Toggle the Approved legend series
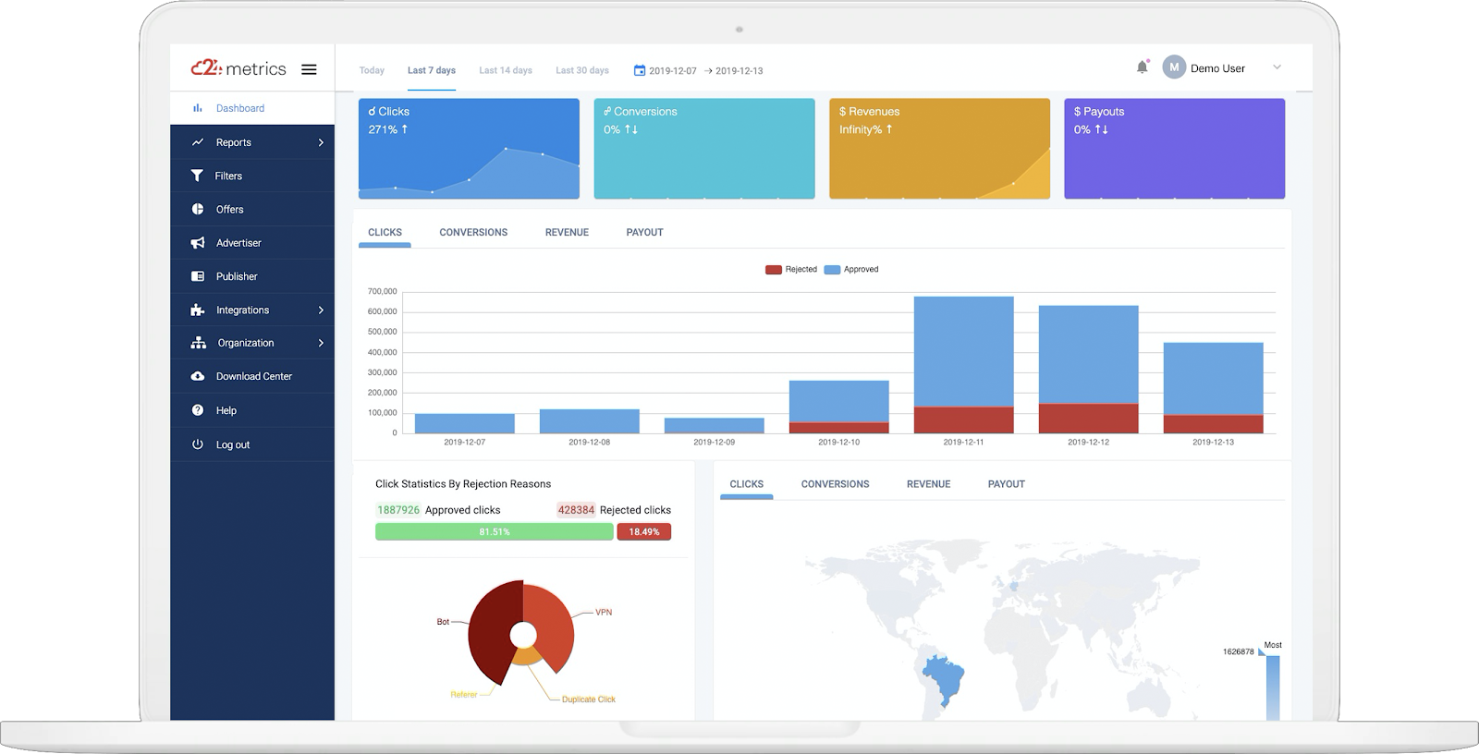Image resolution: width=1479 pixels, height=754 pixels. 851,270
